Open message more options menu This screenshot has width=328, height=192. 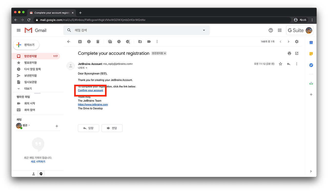pos(297,64)
